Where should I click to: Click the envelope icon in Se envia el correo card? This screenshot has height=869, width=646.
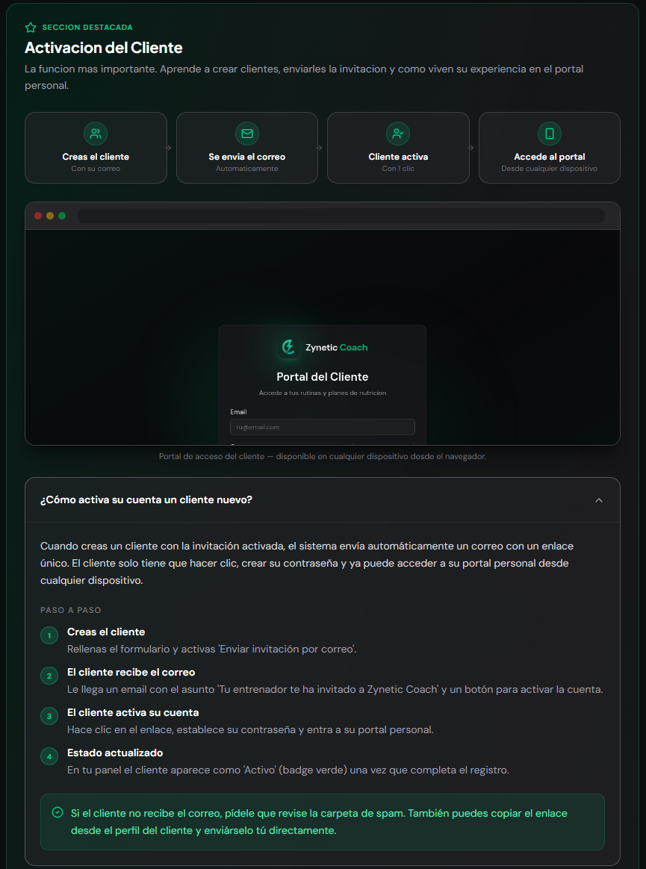tap(246, 134)
